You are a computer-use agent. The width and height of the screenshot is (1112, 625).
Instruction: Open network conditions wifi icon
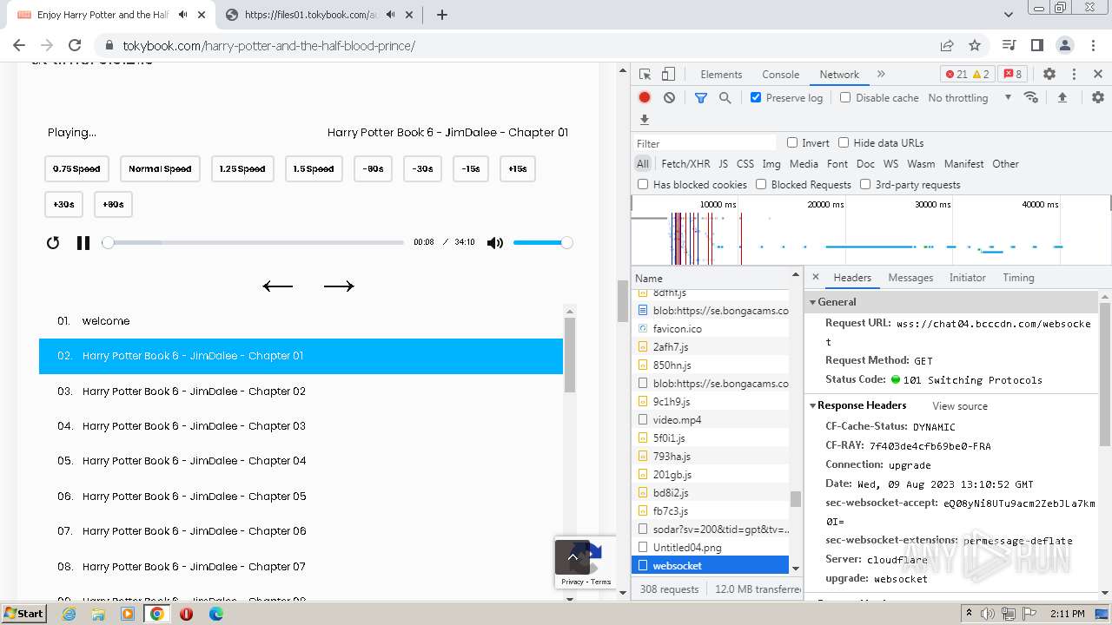[1031, 97]
